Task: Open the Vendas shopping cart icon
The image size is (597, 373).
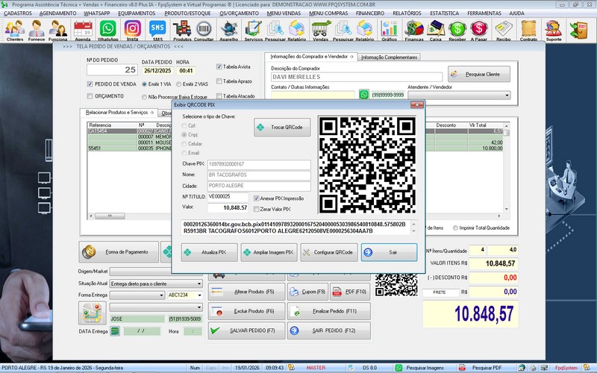Action: tap(321, 30)
